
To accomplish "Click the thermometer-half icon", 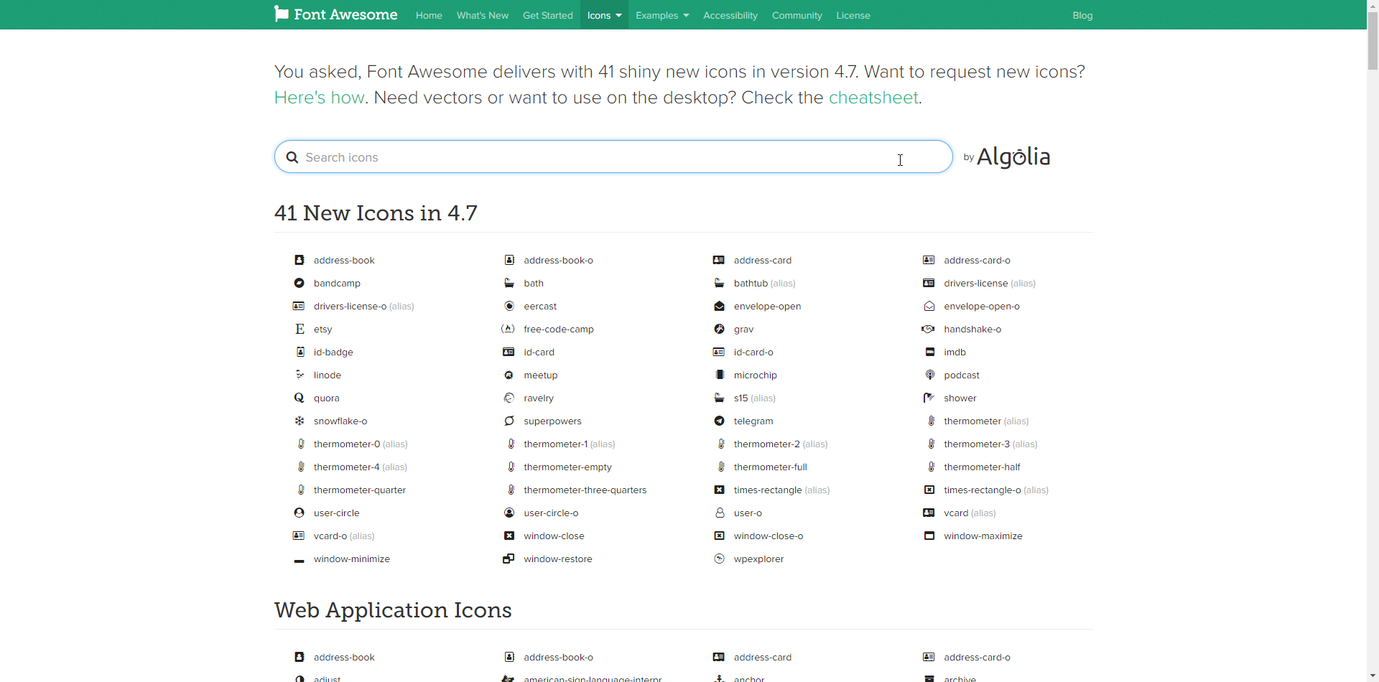I will click(x=982, y=467).
